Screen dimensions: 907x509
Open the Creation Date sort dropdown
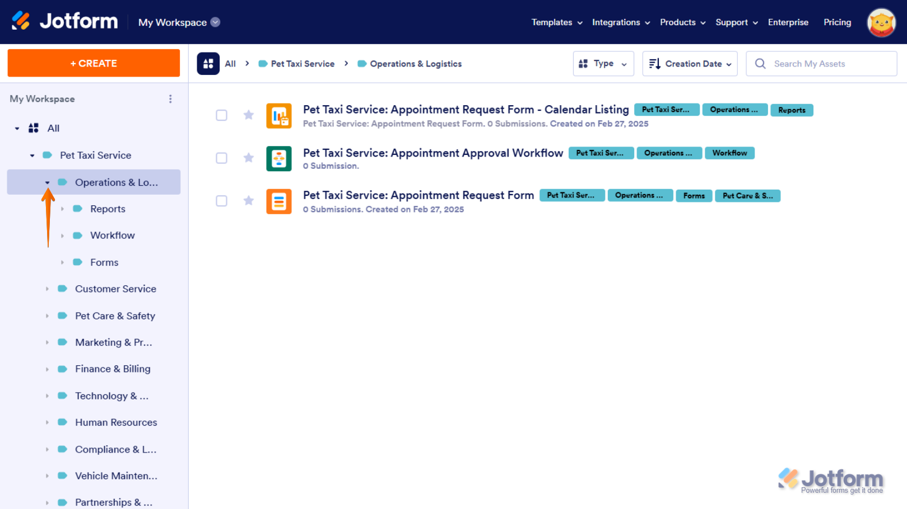(690, 64)
